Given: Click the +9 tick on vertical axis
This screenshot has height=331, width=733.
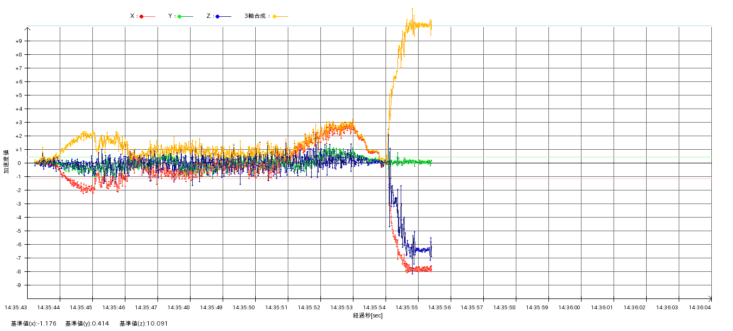Looking at the screenshot, I should (18, 41).
